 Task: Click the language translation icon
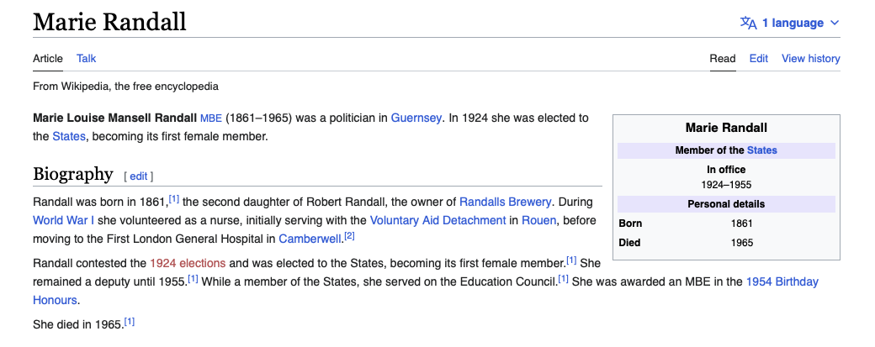pyautogui.click(x=748, y=23)
